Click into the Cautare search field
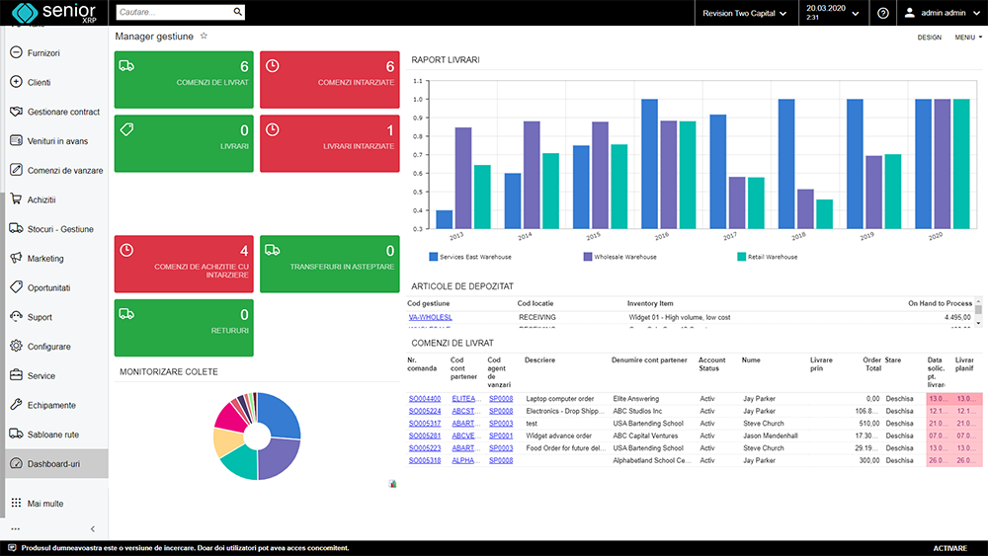This screenshot has height=556, width=988. pyautogui.click(x=174, y=12)
